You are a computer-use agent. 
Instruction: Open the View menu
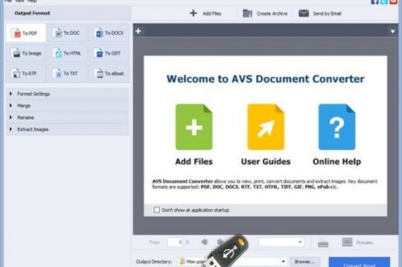[20, 1]
